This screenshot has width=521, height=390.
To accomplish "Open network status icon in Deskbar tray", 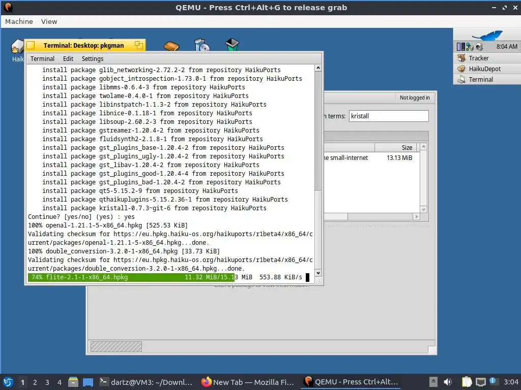I will (470, 47).
